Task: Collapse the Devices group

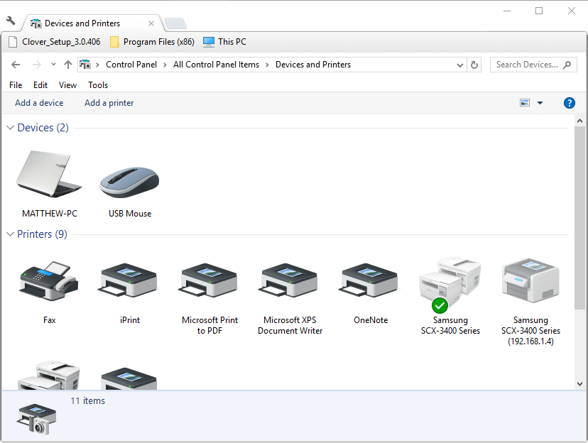Action: click(11, 128)
